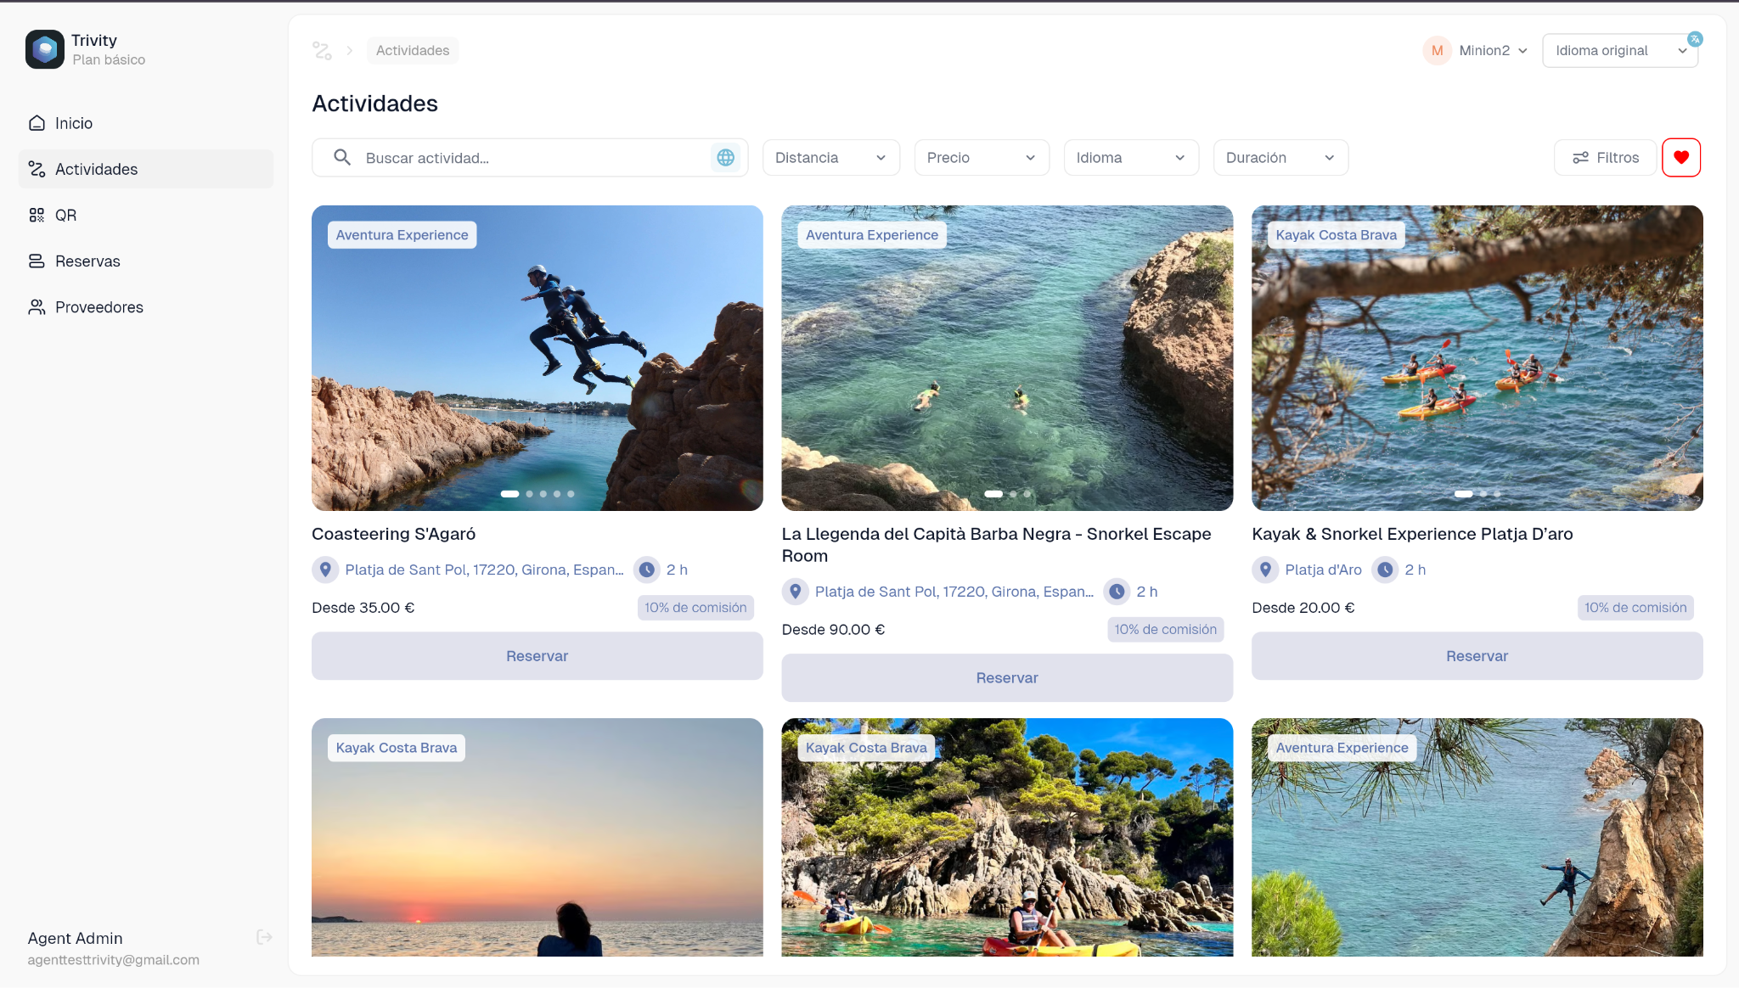1739x988 pixels.
Task: Click the Trivity logo icon
Action: 45,49
